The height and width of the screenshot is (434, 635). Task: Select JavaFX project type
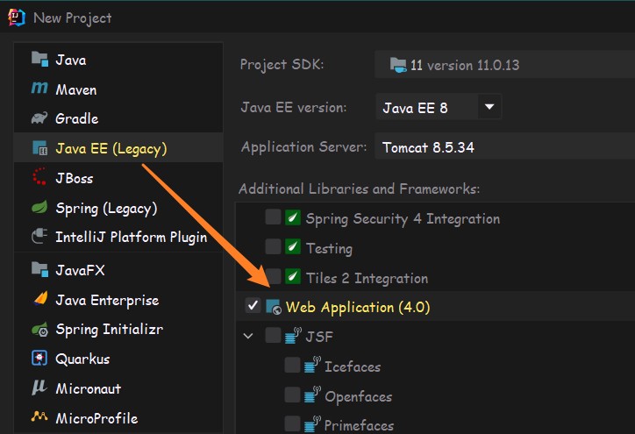(80, 270)
